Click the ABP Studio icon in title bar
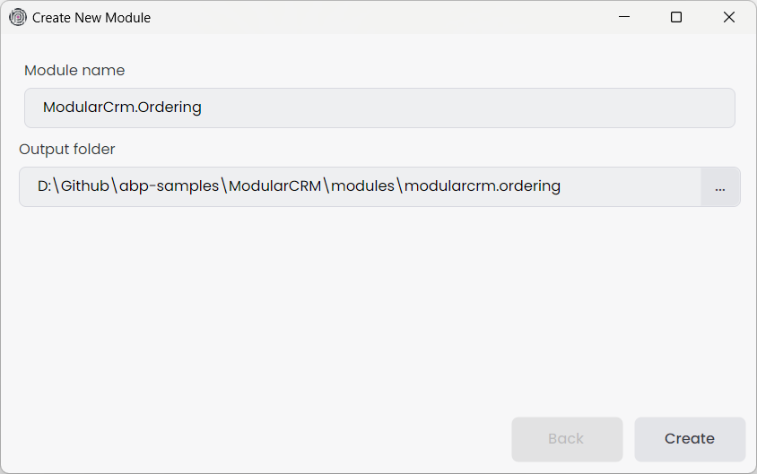Image resolution: width=757 pixels, height=474 pixels. coord(18,17)
